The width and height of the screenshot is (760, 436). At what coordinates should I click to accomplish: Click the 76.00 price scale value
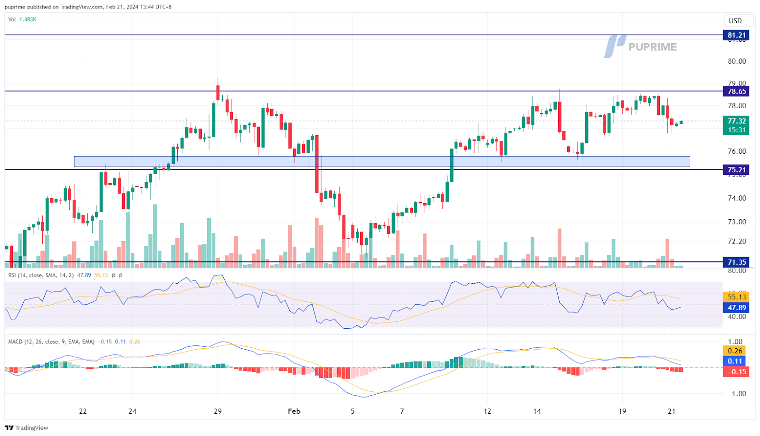click(737, 151)
